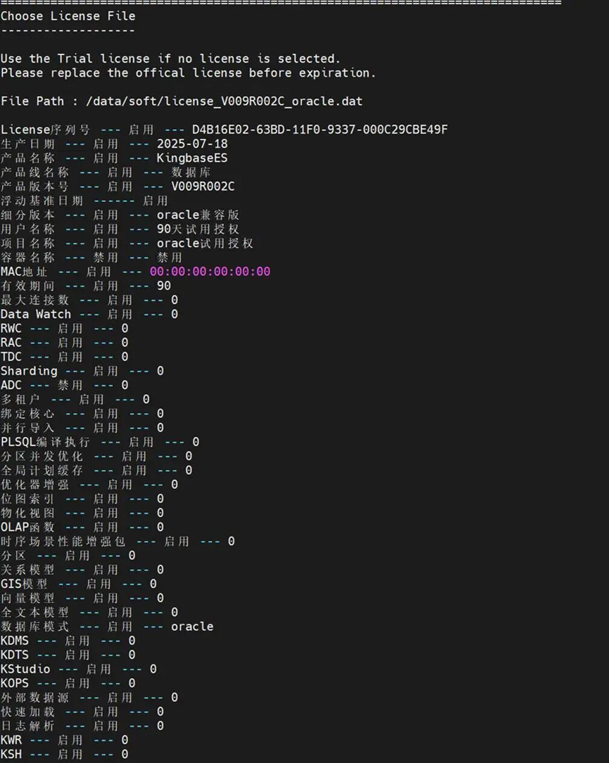Click the License serial number D4B16E02-63BD-11F0-9337-000C29CBE49F

pos(320,130)
